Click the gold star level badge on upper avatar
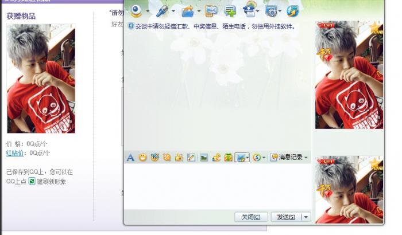This screenshot has height=235, width=402. 376,28
